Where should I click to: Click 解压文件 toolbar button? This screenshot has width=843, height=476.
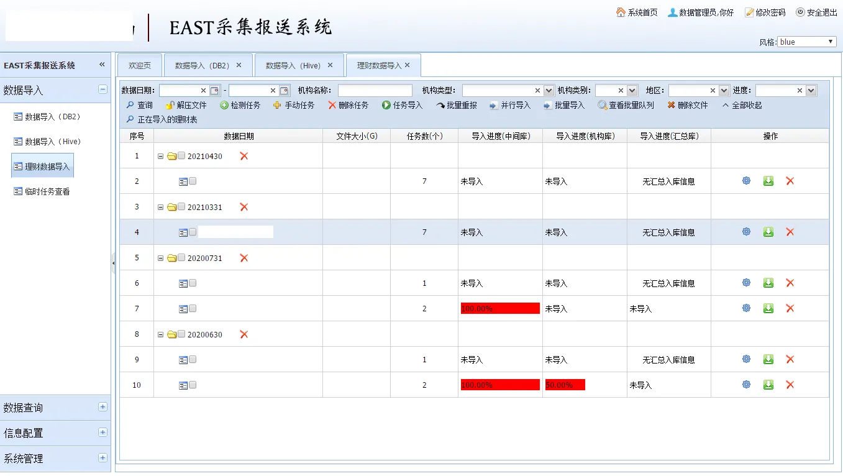[x=186, y=106]
